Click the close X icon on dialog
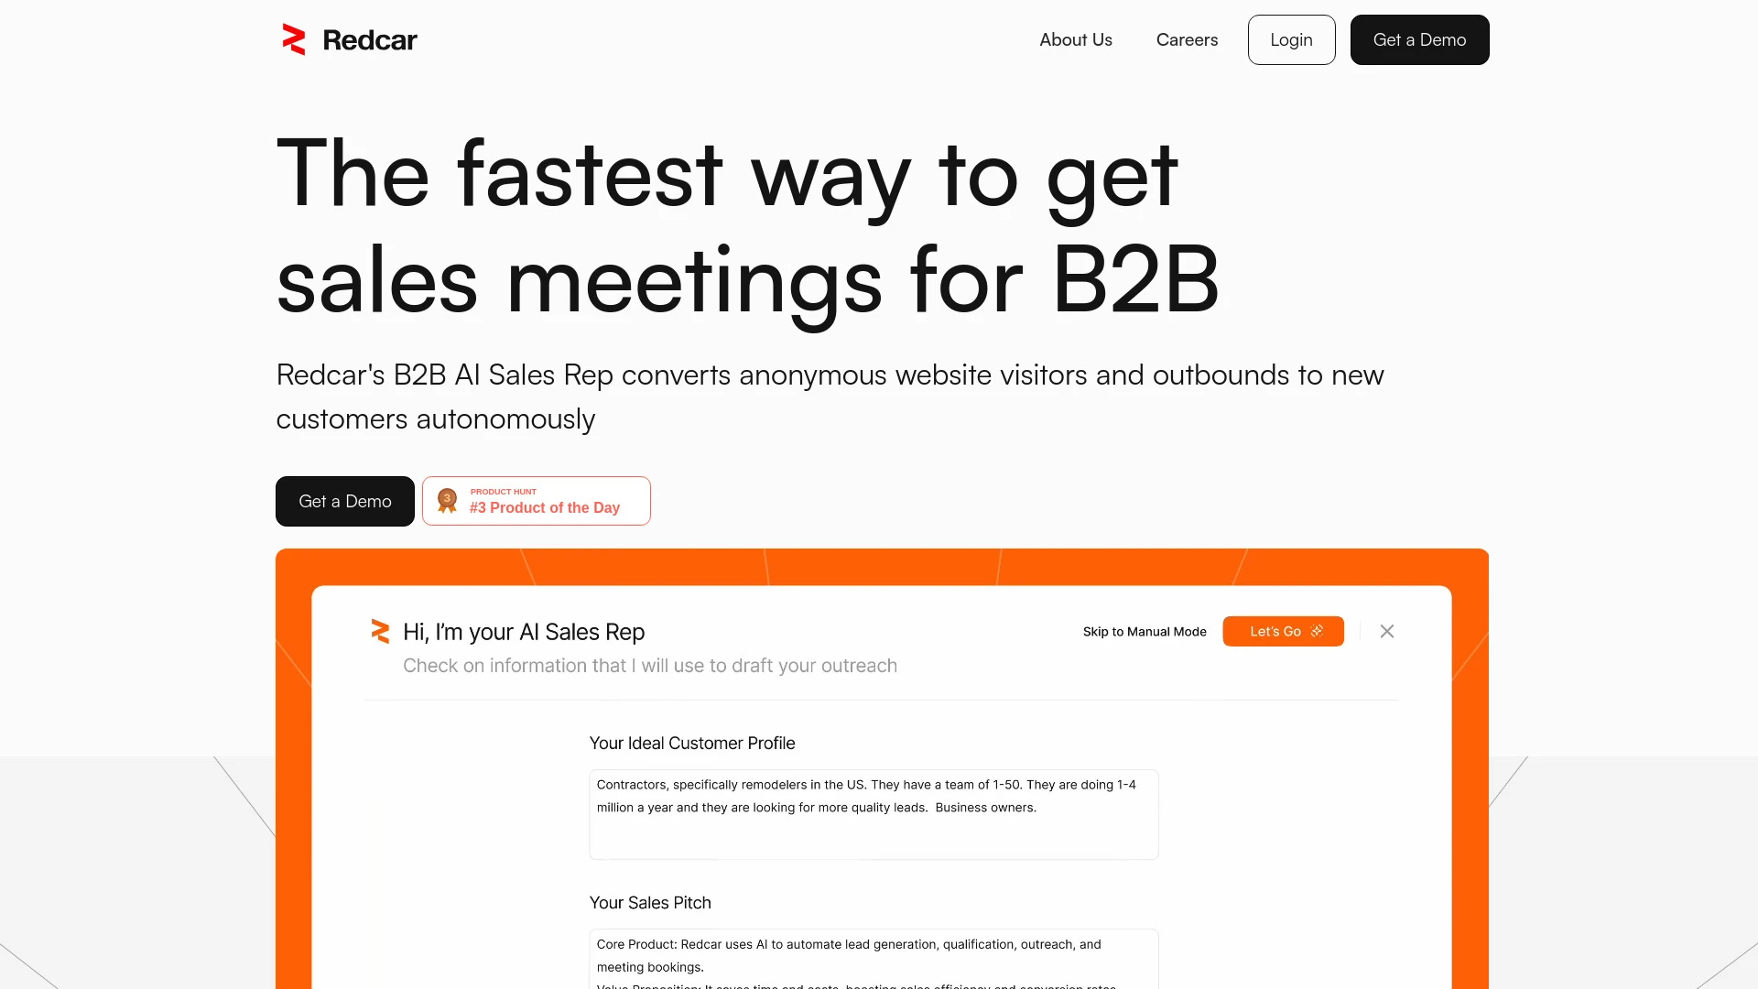Image resolution: width=1758 pixels, height=989 pixels. (x=1387, y=630)
